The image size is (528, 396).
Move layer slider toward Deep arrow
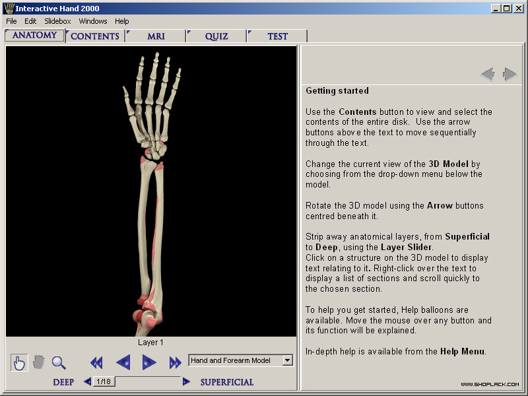[x=87, y=381]
